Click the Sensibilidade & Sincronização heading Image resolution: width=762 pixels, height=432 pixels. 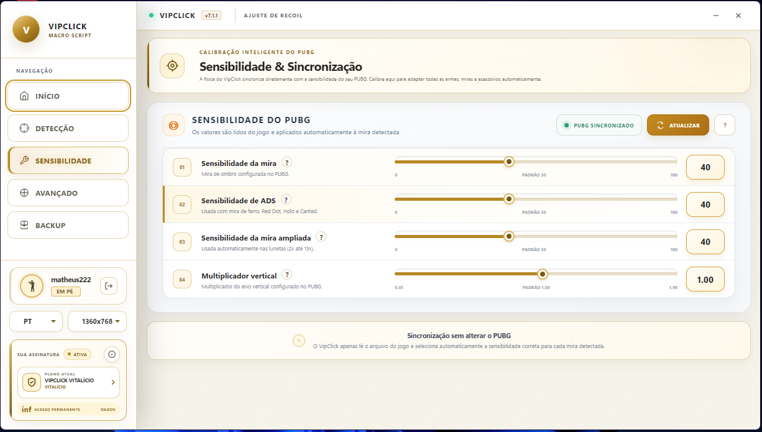click(x=281, y=67)
